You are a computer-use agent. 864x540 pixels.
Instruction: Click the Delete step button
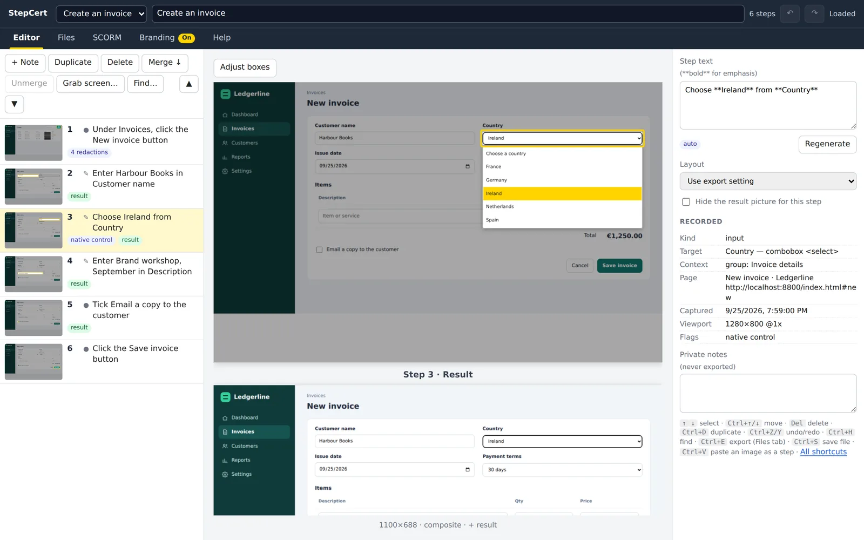pyautogui.click(x=120, y=63)
